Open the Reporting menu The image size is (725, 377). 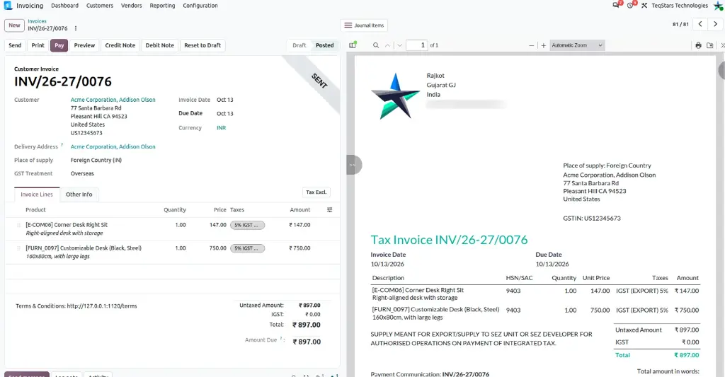pos(162,6)
